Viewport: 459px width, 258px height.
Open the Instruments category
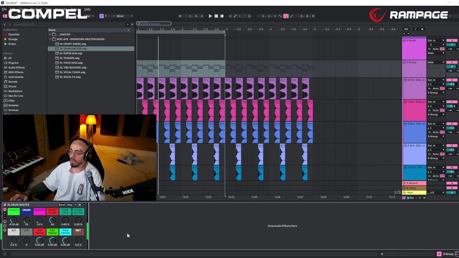click(16, 77)
